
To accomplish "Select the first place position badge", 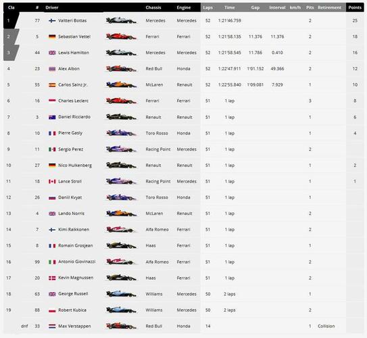I will (x=10, y=20).
